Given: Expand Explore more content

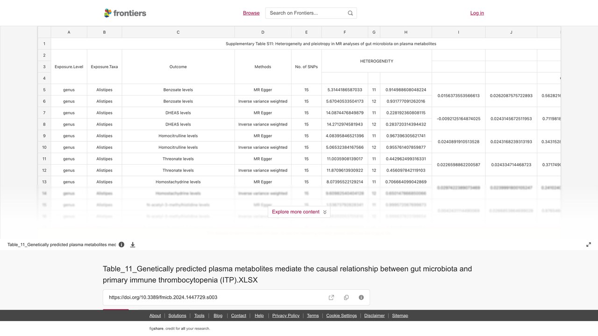Looking at the screenshot, I should 299,212.
